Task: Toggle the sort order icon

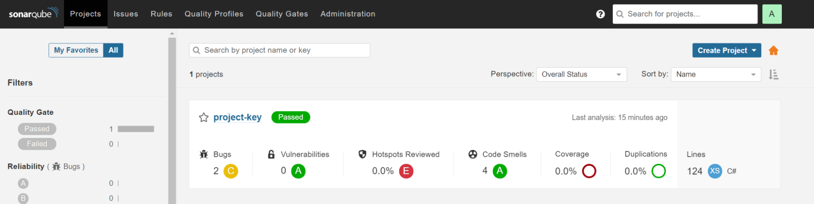Action: tap(773, 75)
